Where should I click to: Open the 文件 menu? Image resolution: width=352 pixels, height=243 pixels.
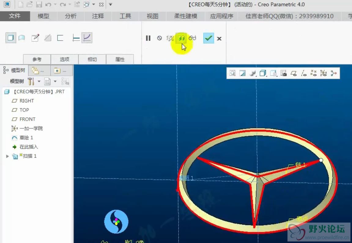[x=15, y=16]
